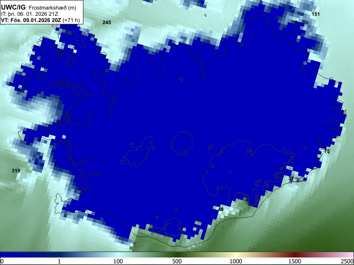Viewport: 354px width, 265px height.
Task: Click the IT: þri. 06.01.2026 21Z line
Action: click(x=29, y=14)
